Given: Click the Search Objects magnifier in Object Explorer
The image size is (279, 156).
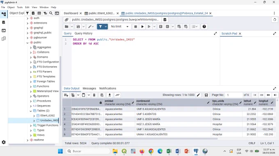Looking at the screenshot, I should click(x=51, y=13).
